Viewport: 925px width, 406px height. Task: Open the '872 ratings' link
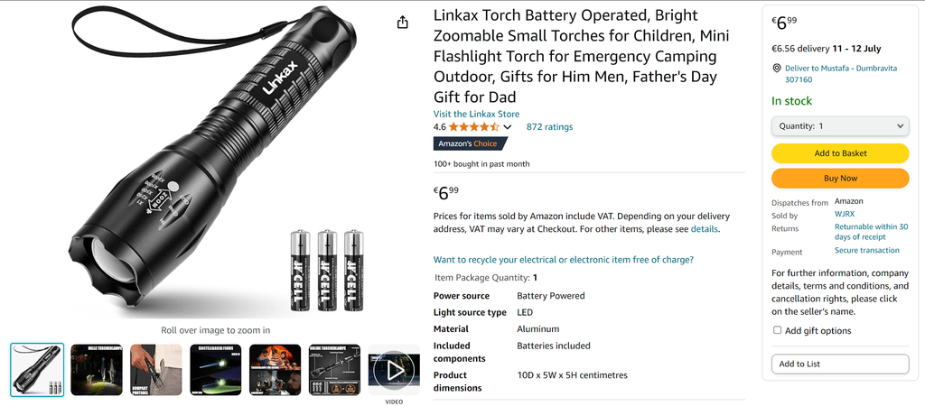pos(549,127)
